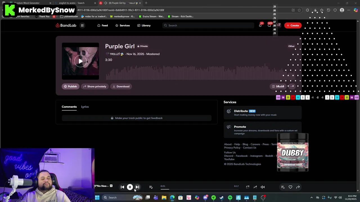Share the playing track via arrow icon
This screenshot has width=360, height=202.
coord(298,187)
